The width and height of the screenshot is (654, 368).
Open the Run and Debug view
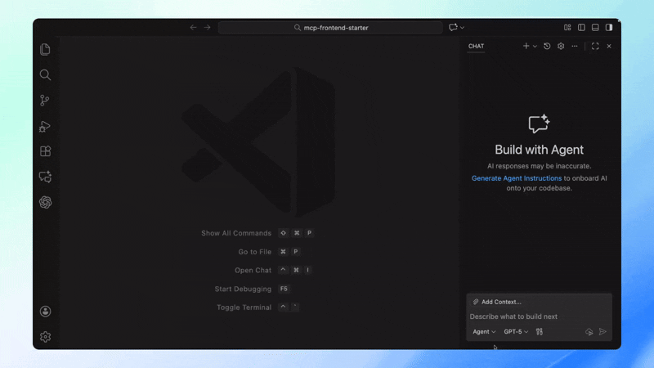point(45,126)
